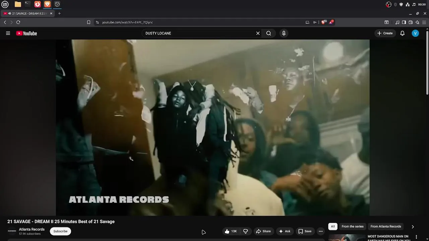Open the Atlanta Records channel name link
This screenshot has height=241, width=429.
(x=32, y=229)
